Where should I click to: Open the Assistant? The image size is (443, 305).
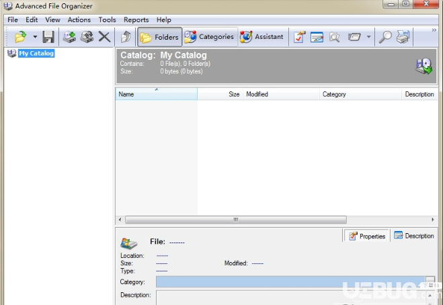(261, 37)
